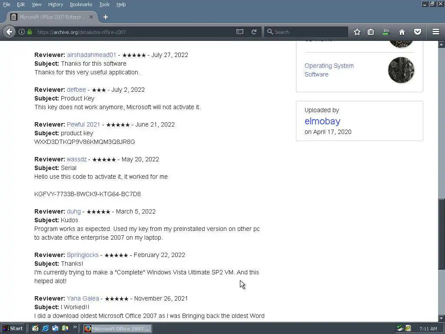The image size is (445, 334).
Task: Open the View menu
Action: click(x=37, y=4)
